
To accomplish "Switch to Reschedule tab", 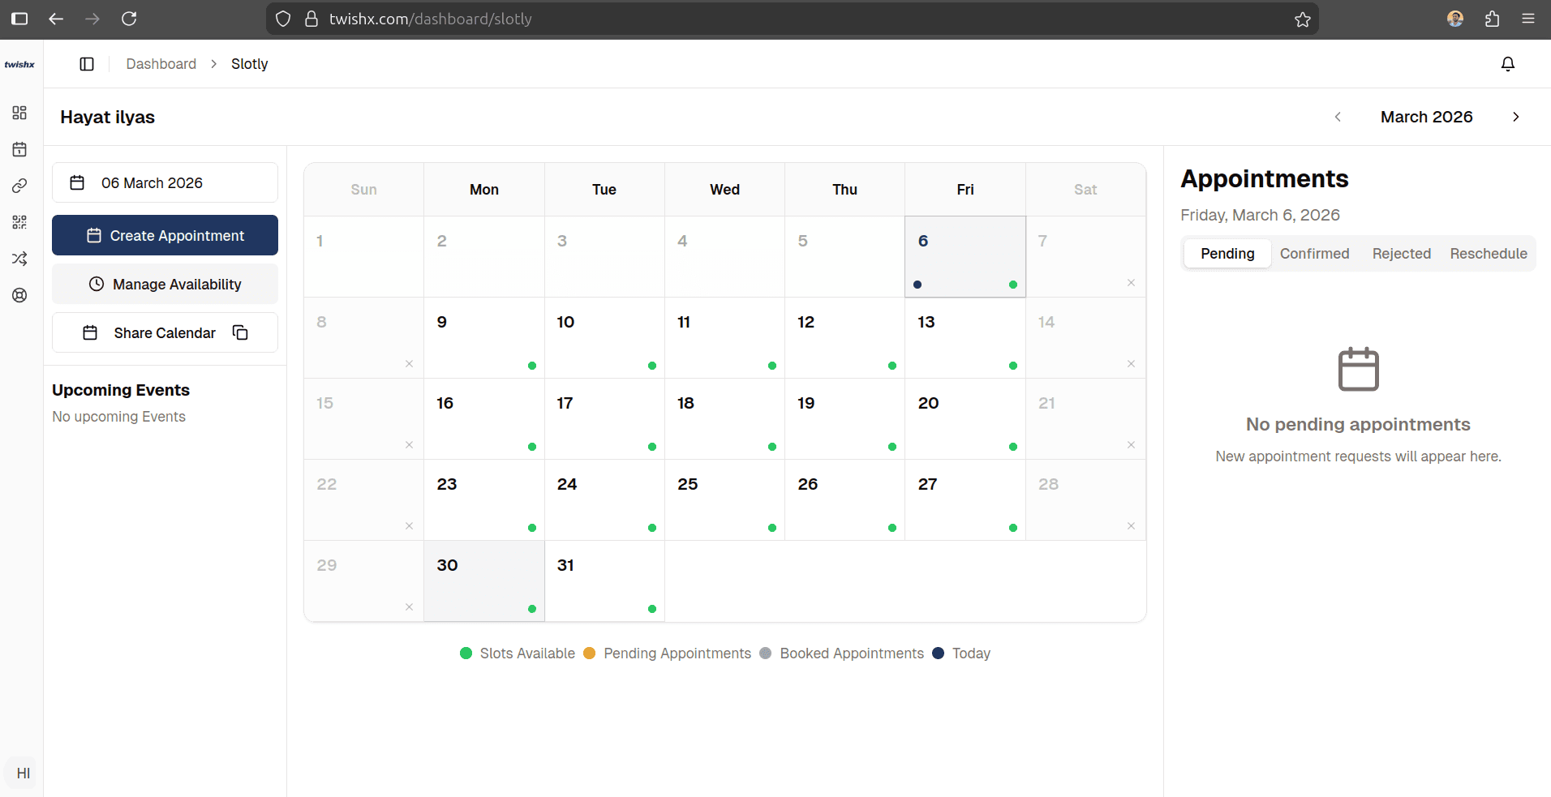I will pyautogui.click(x=1488, y=254).
